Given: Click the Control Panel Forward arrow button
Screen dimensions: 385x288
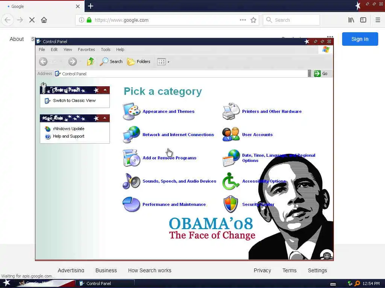Looking at the screenshot, I should [73, 61].
